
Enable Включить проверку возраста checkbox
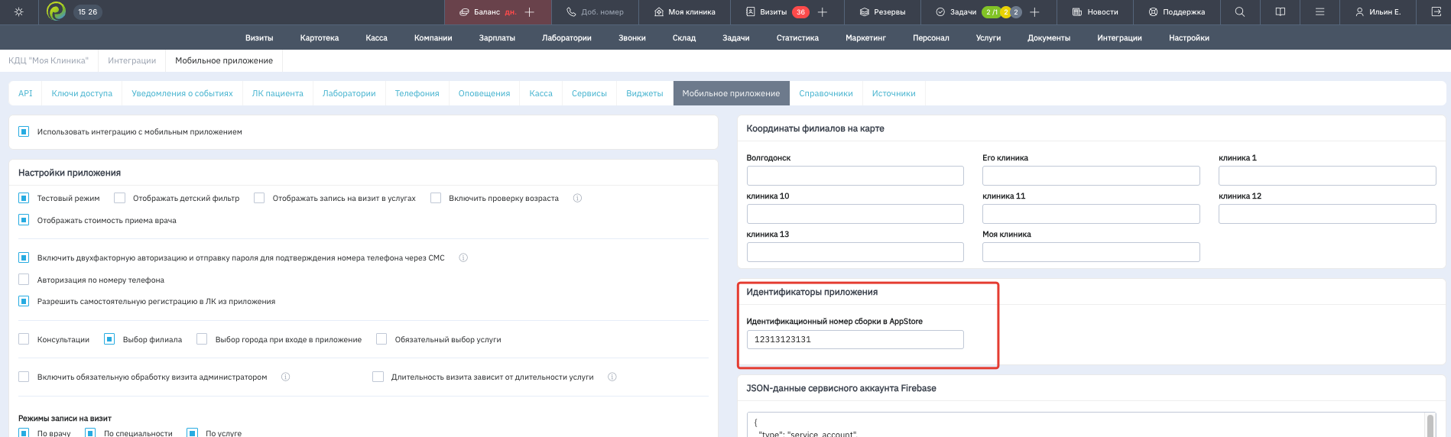click(x=436, y=198)
